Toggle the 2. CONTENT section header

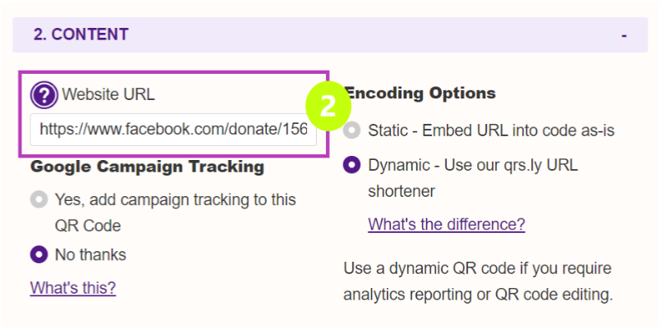click(330, 35)
